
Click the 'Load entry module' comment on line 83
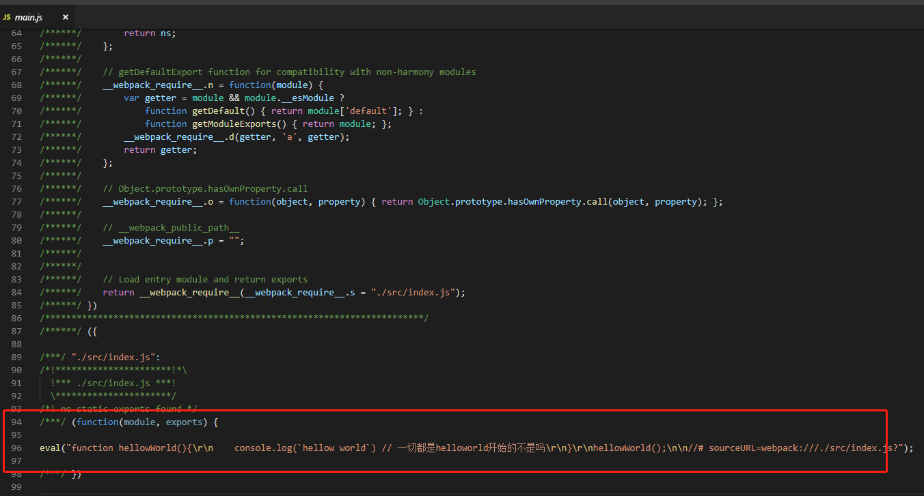click(205, 279)
